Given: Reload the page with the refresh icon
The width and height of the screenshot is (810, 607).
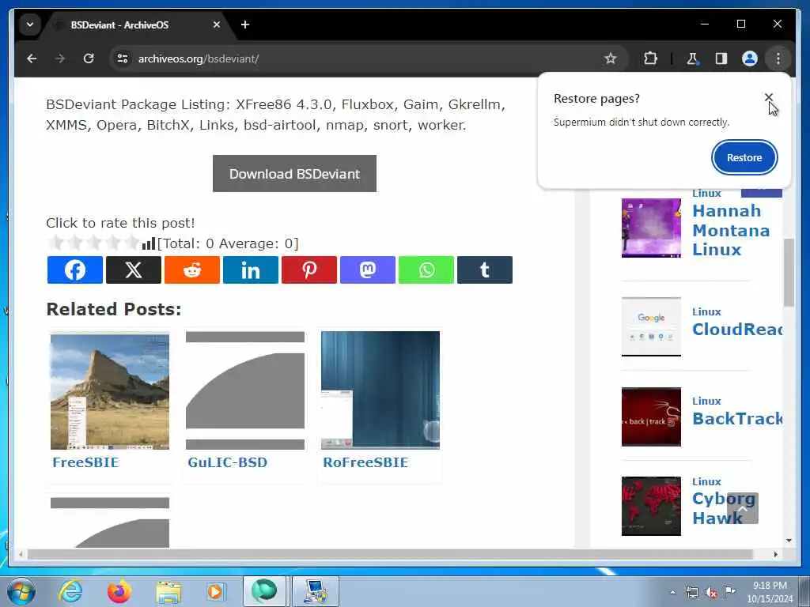Looking at the screenshot, I should tap(89, 58).
